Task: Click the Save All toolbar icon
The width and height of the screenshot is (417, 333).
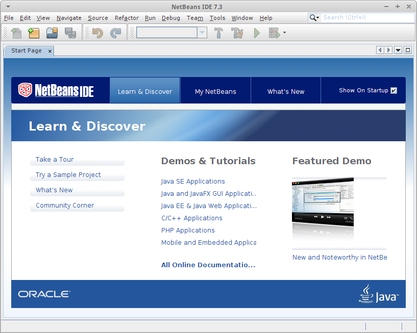Action: coord(70,33)
